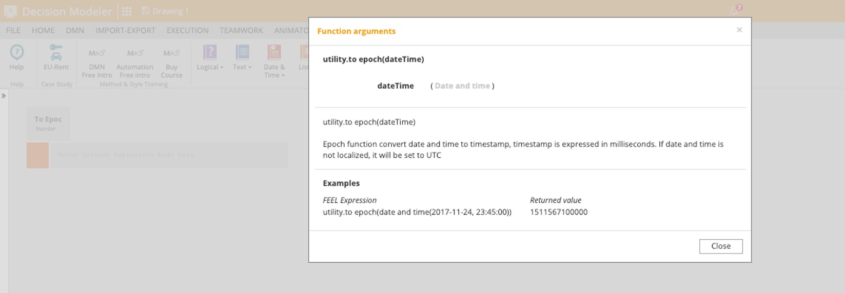This screenshot has width=845, height=293.
Task: Dismiss Function arguments dialog with the X
Action: coord(739,30)
